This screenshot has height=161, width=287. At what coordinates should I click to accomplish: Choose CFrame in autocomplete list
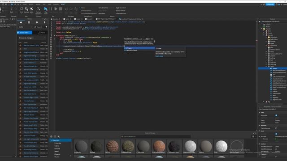pyautogui.click(x=139, y=48)
